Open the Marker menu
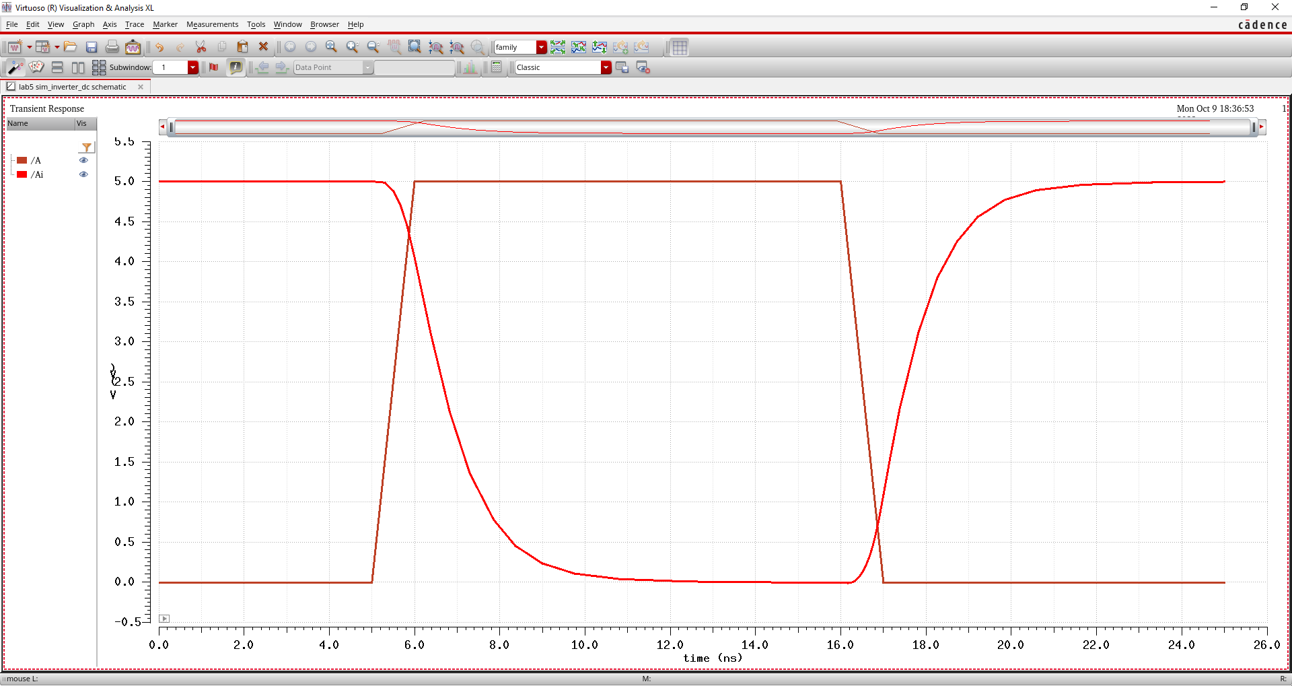Screen dimensions: 1292x686 (165, 24)
